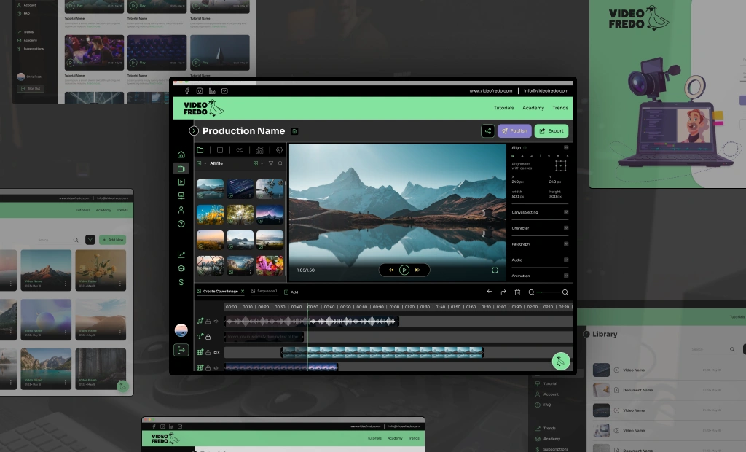746x452 pixels.
Task: Click the timeline zoom slider
Action: (548, 292)
